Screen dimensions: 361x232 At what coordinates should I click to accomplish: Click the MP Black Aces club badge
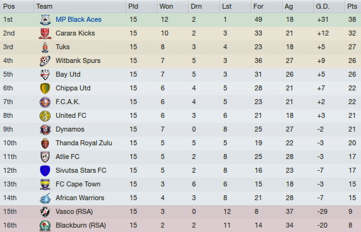(45, 20)
